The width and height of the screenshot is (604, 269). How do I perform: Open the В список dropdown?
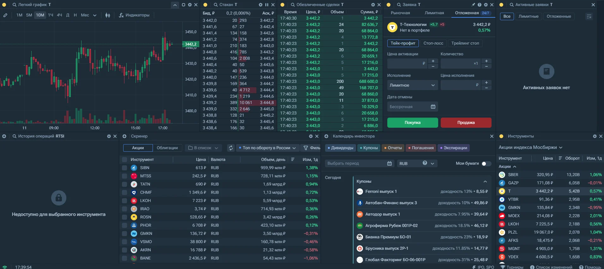pyautogui.click(x=203, y=148)
